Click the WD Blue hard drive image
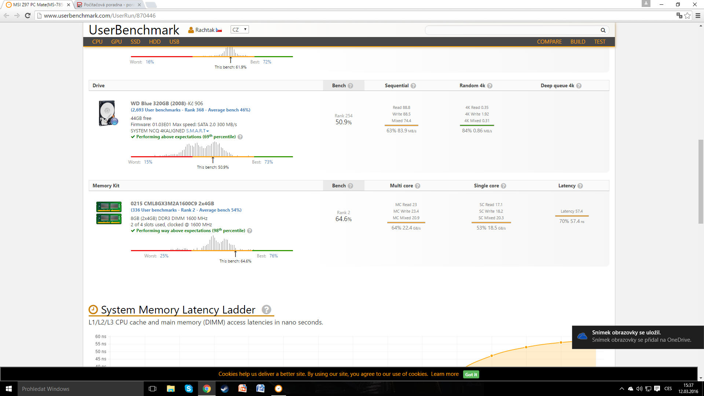The height and width of the screenshot is (396, 704). (x=108, y=113)
